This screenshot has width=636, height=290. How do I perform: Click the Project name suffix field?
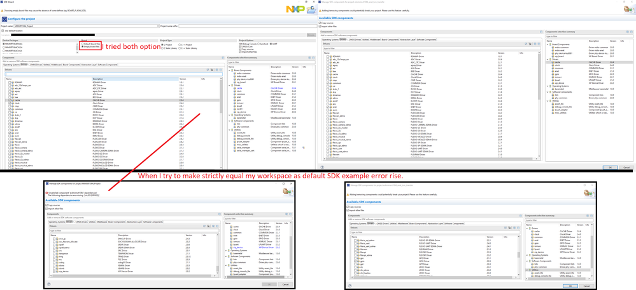point(248,26)
